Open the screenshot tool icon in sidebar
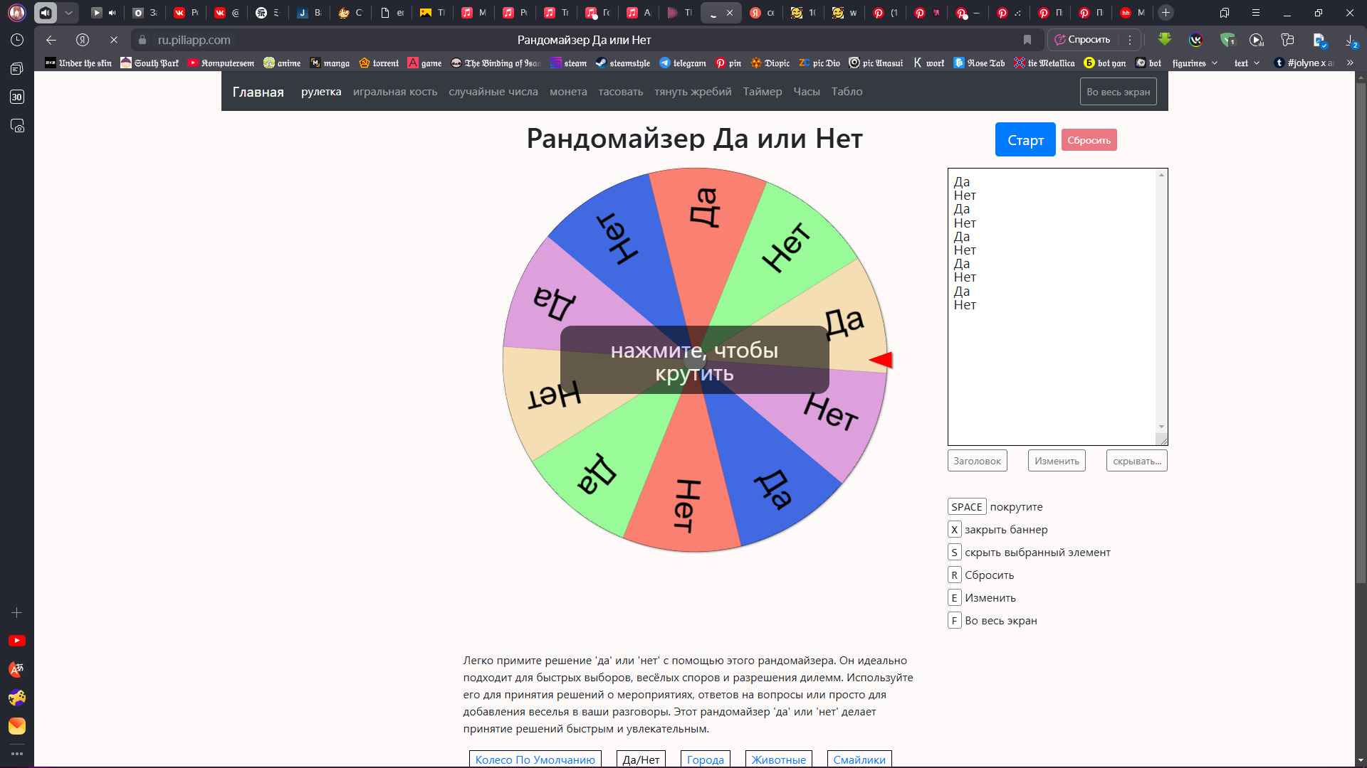The image size is (1367, 768). tap(17, 126)
